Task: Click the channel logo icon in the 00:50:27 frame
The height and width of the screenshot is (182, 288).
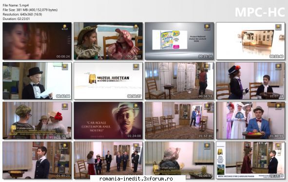Action: [x=136, y=67]
